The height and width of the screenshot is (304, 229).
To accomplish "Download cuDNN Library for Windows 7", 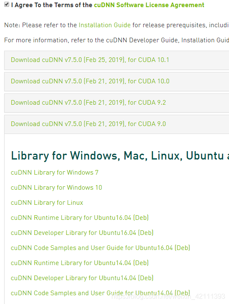I will click(54, 173).
